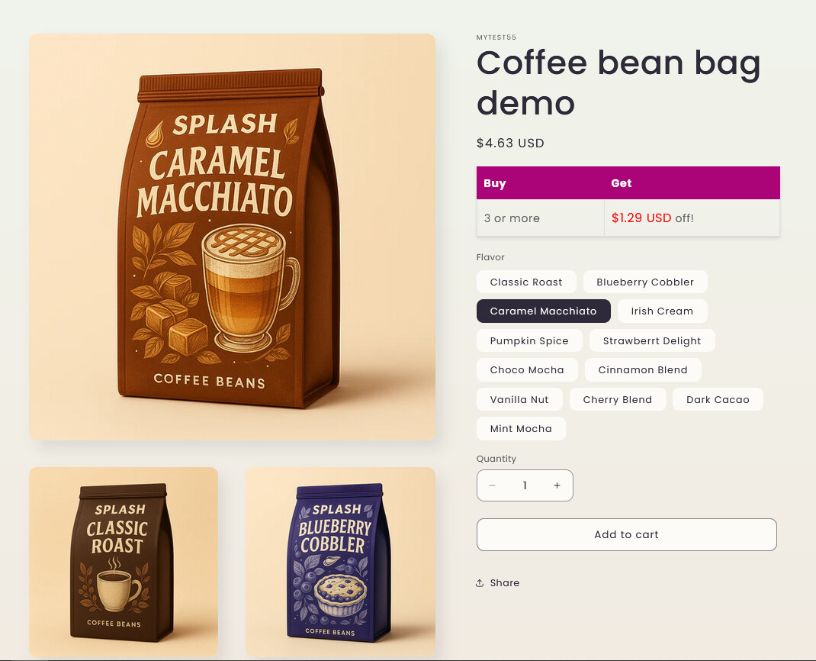Select the Caramel Macchiato flavor pill
Image resolution: width=816 pixels, height=661 pixels.
point(543,311)
